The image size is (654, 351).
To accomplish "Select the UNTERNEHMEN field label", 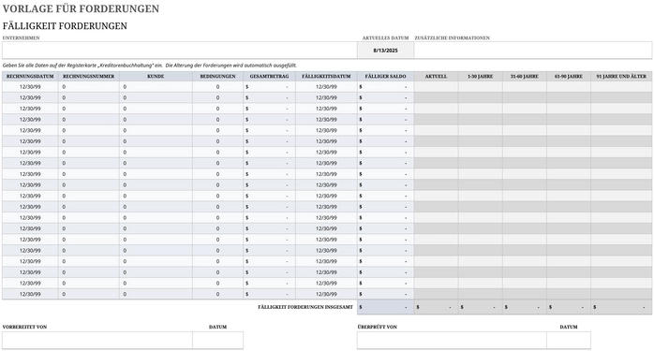I will point(22,38).
